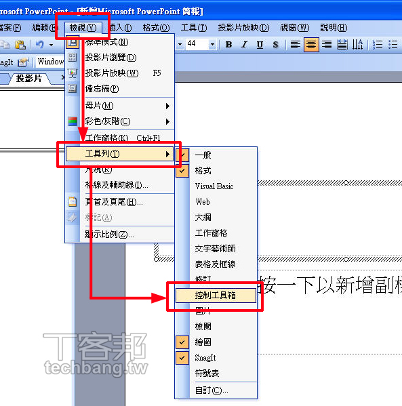402x406 pixels.
Task: Open 自訂(C)... customize toolbars
Action: click(x=216, y=390)
